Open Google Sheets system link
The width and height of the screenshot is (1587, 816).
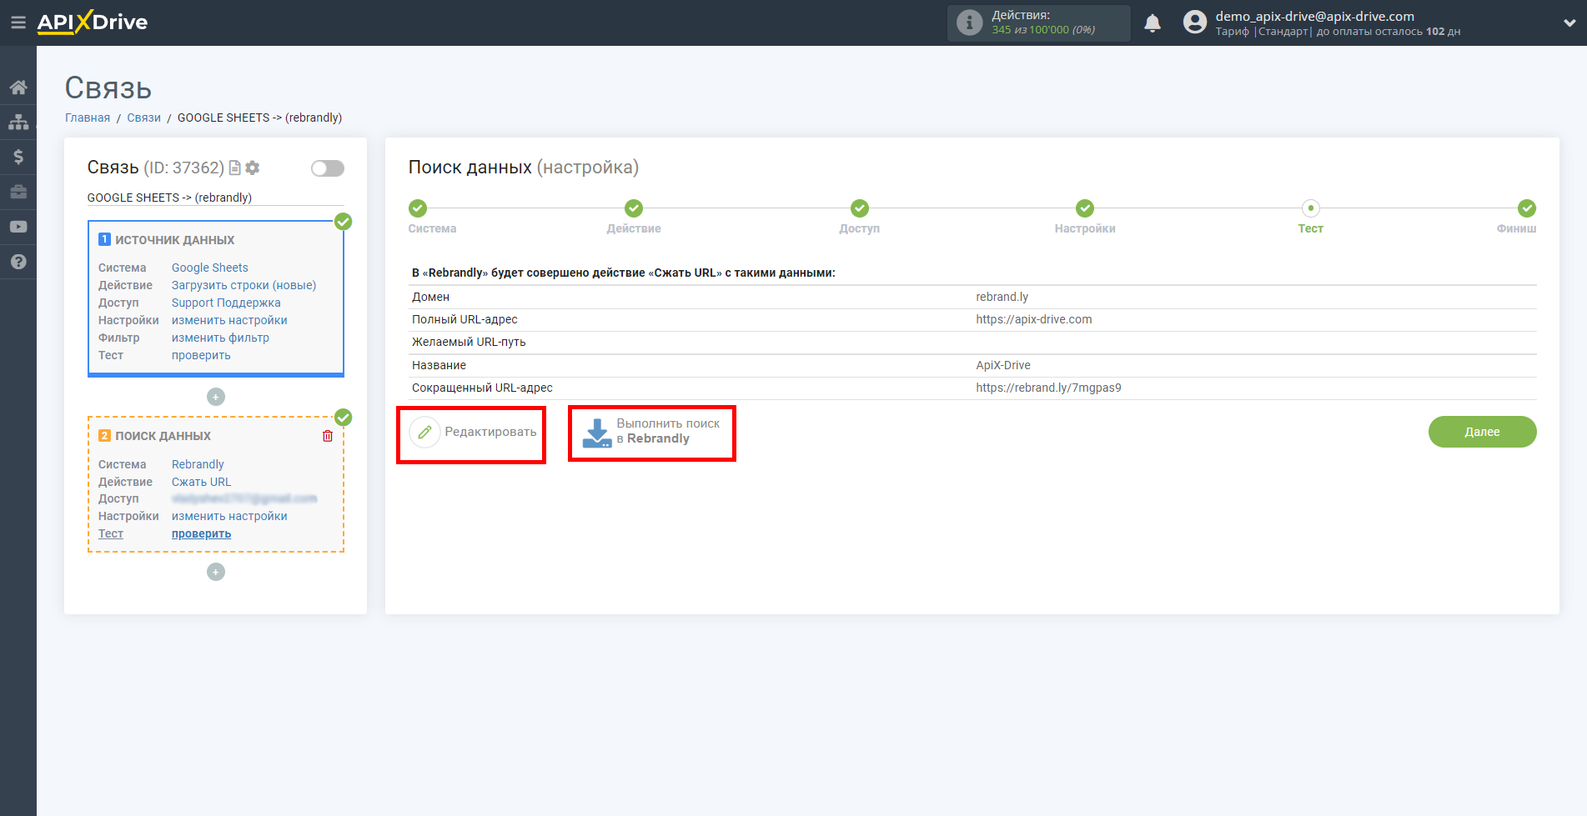coord(210,268)
